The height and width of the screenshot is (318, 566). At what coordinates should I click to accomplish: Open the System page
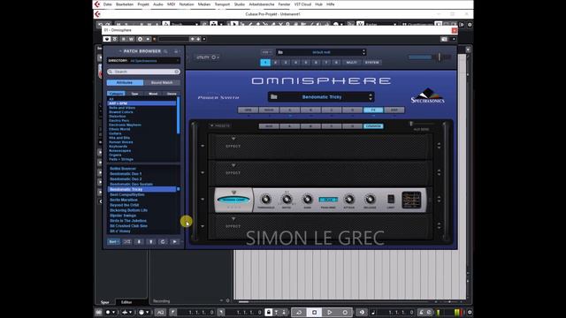[x=371, y=63]
